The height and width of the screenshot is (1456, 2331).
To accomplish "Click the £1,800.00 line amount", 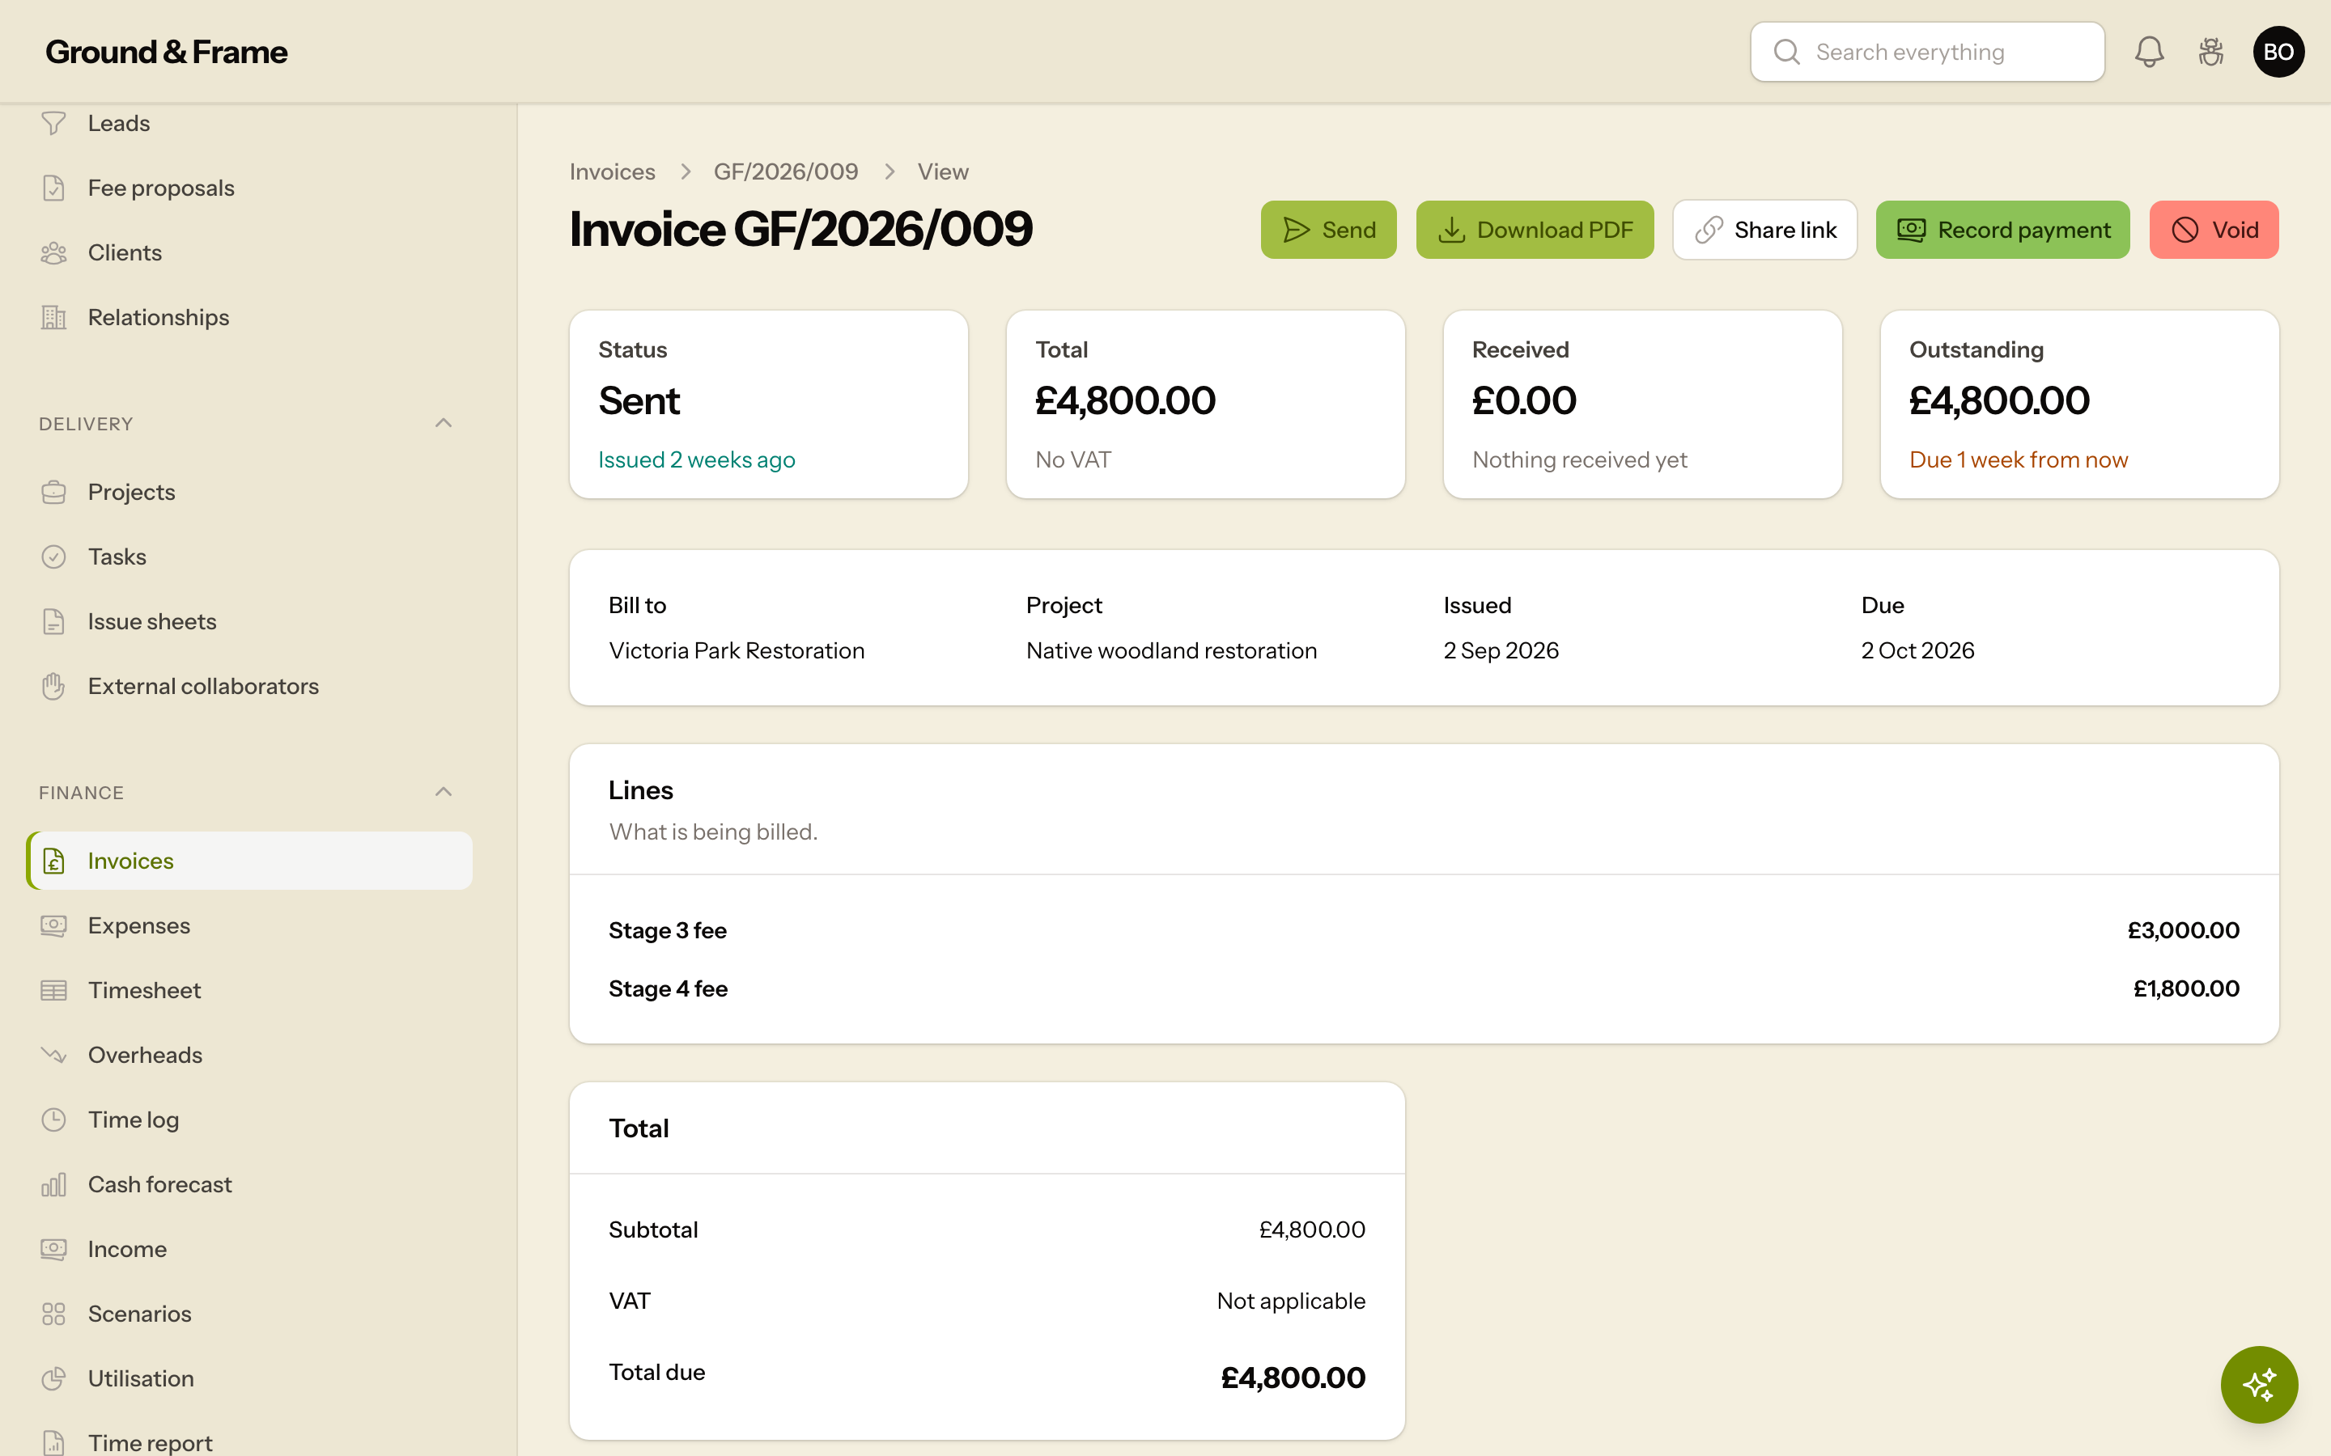I will tap(2185, 989).
